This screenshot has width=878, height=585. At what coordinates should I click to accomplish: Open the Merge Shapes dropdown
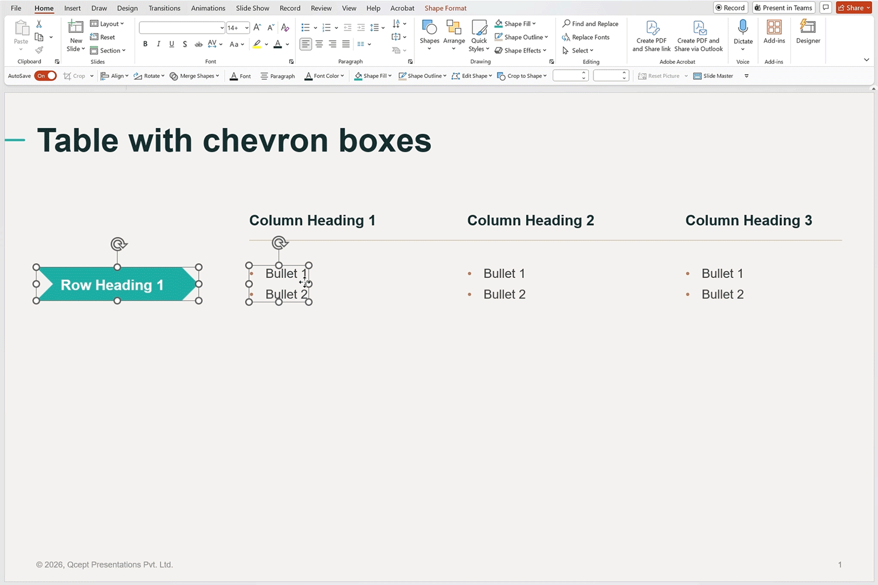(x=194, y=76)
